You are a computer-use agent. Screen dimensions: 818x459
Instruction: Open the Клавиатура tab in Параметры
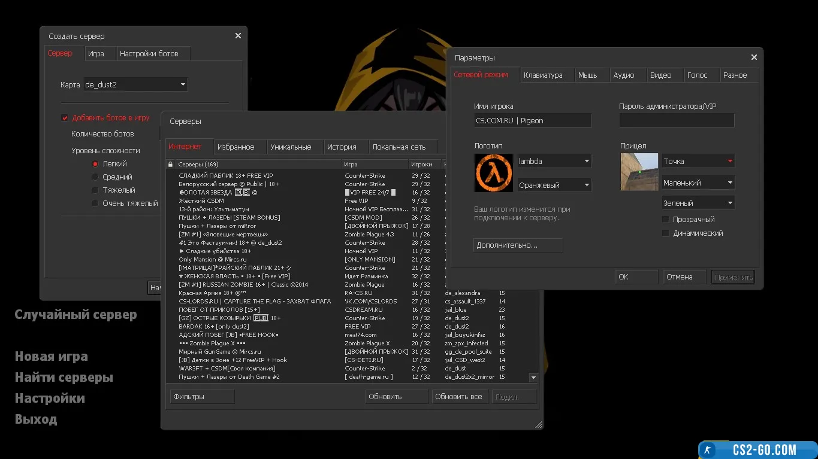(x=543, y=75)
